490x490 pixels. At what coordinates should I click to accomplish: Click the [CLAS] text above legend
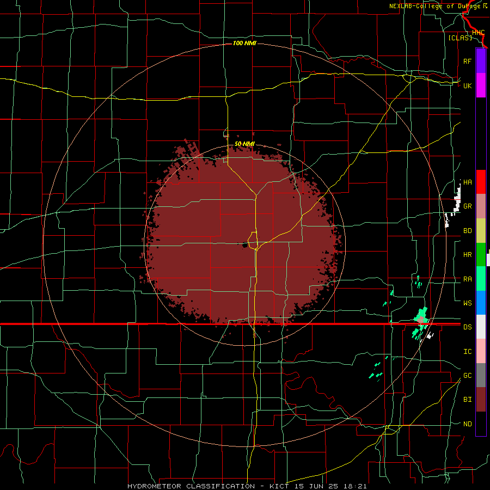pyautogui.click(x=460, y=38)
